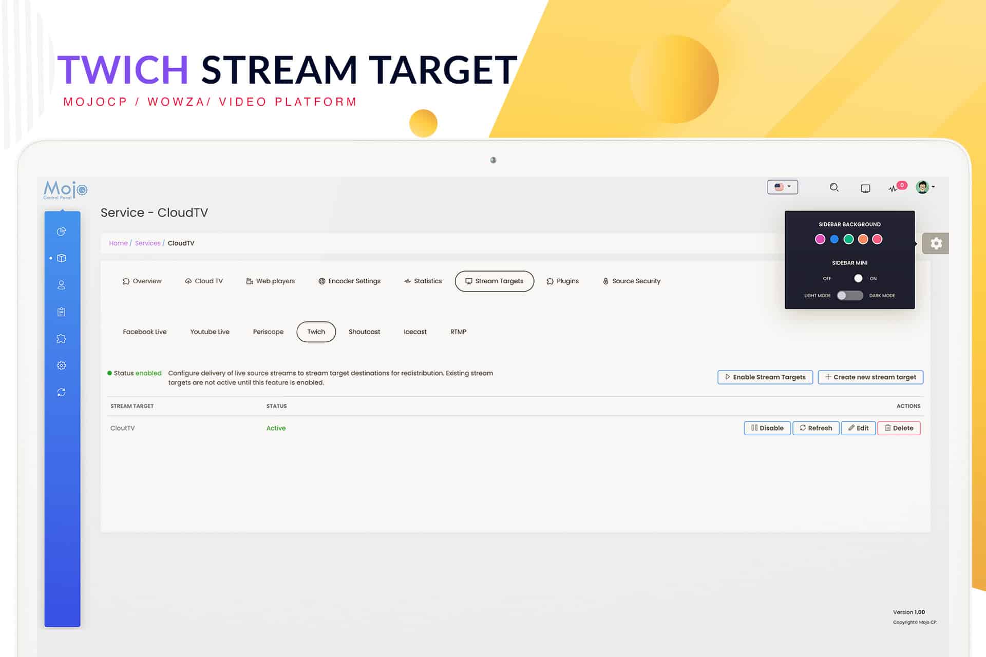Viewport: 986px width, 657px height.
Task: Click the Mojo Control Panel logo
Action: [65, 190]
